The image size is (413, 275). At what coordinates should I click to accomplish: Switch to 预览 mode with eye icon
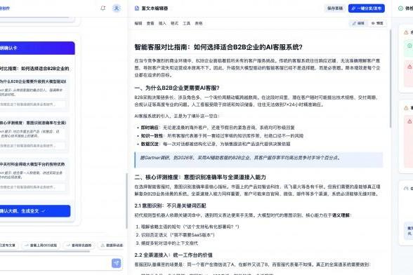pyautogui.click(x=377, y=23)
